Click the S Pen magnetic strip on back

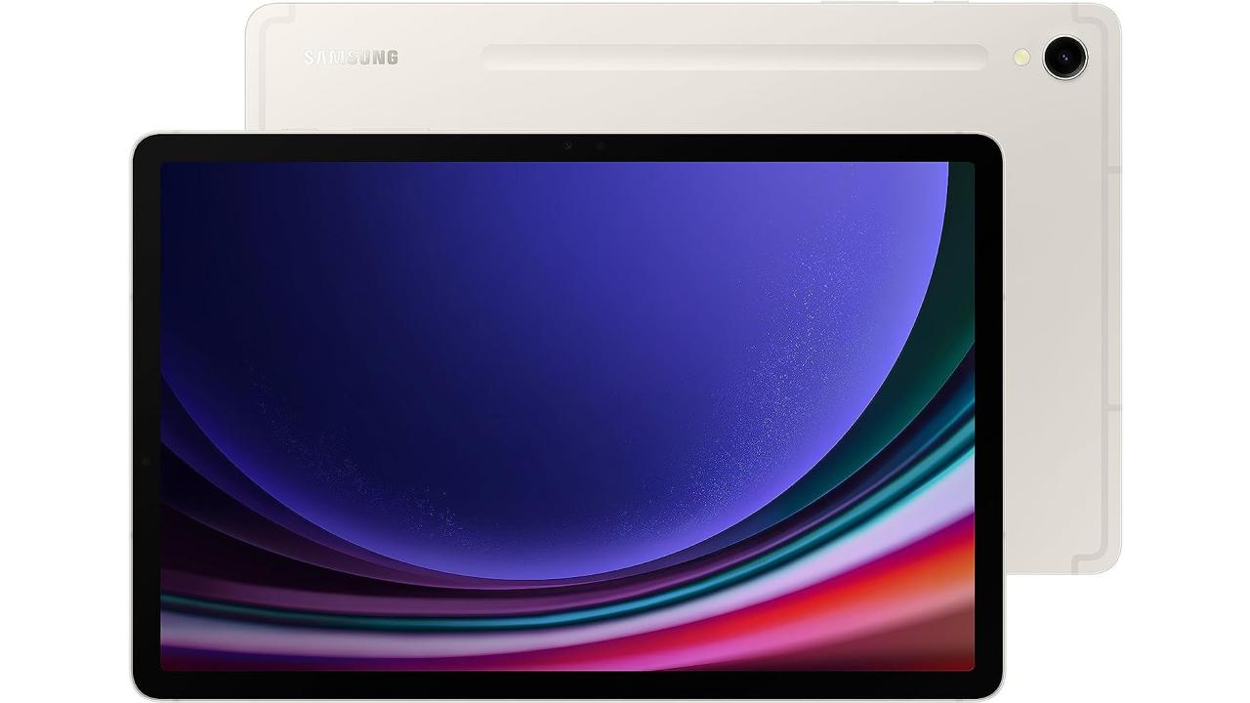coord(735,58)
